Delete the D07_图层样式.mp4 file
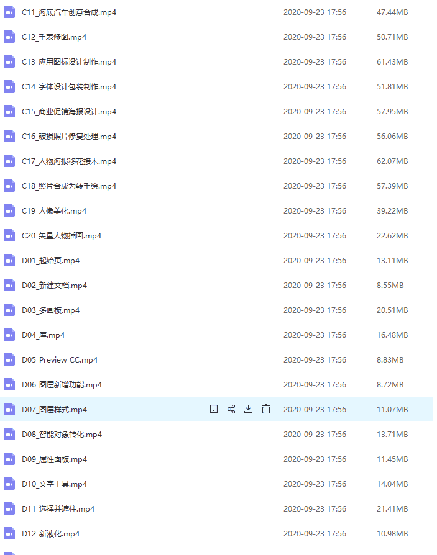This screenshot has height=555, width=437. 266,409
